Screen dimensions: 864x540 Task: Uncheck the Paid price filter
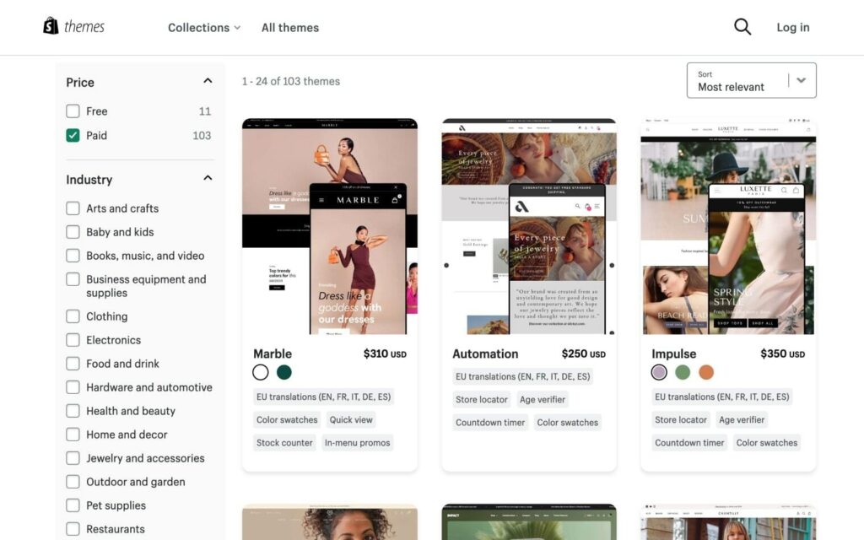(73, 134)
